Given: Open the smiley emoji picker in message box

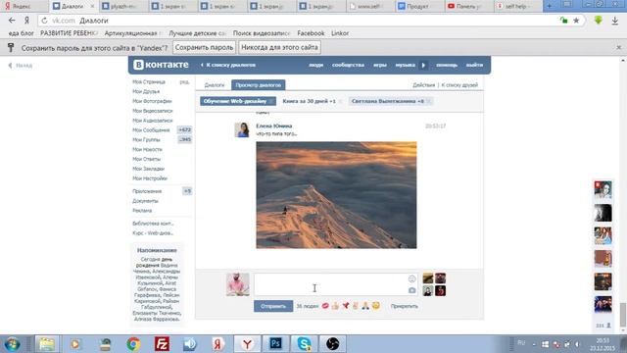Looking at the screenshot, I should tap(411, 278).
